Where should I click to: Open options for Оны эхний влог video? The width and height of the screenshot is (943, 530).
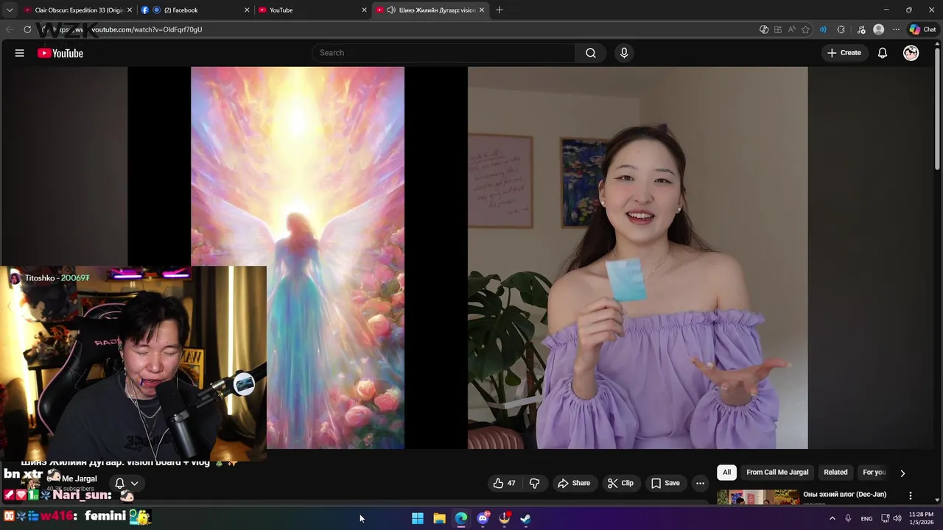(x=911, y=495)
